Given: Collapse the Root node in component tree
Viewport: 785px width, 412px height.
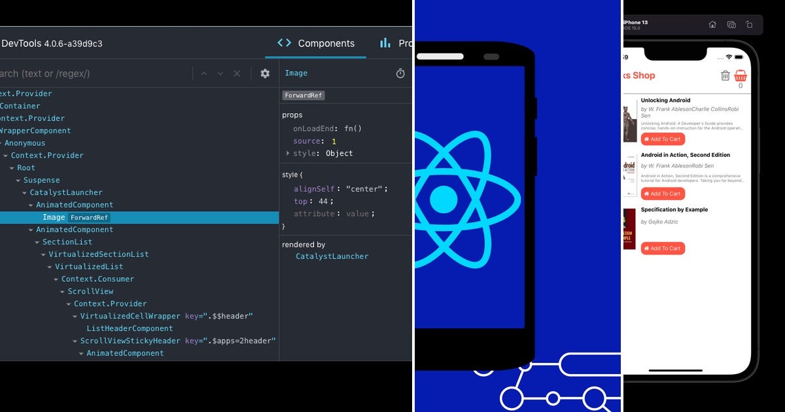Looking at the screenshot, I should 10,167.
